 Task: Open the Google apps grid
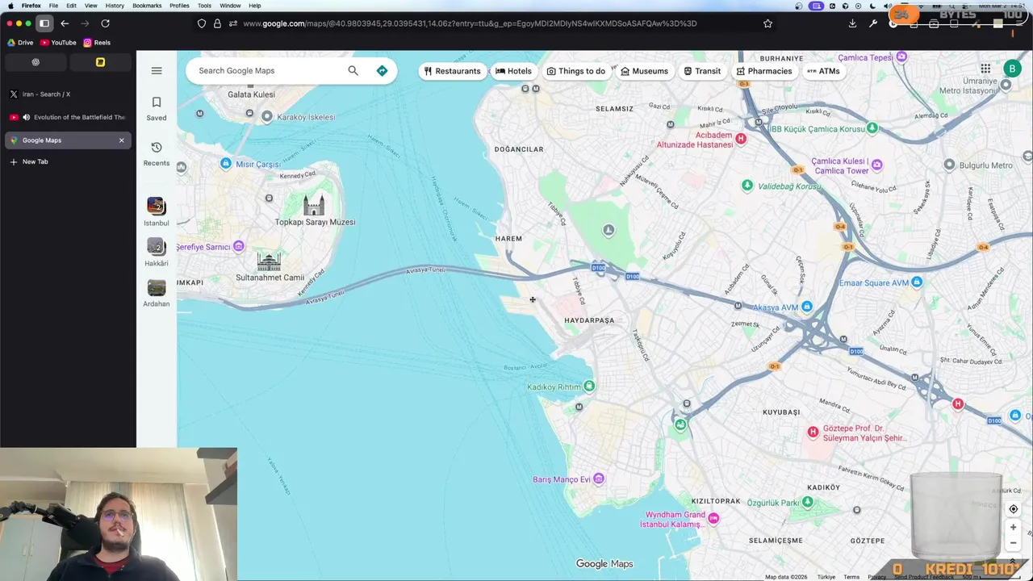pos(985,69)
